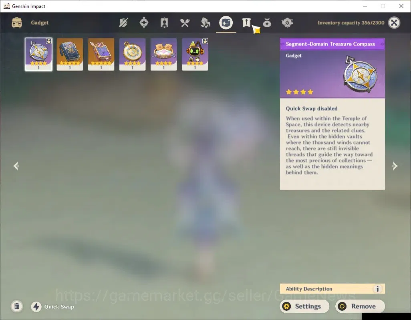Close the inventory with the X icon
411x320 pixels.
pos(394,23)
